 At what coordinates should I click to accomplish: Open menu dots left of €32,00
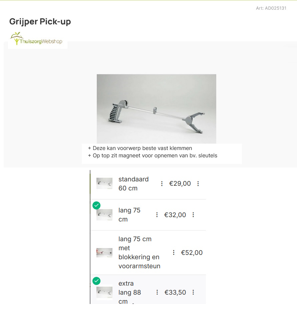pos(157,215)
